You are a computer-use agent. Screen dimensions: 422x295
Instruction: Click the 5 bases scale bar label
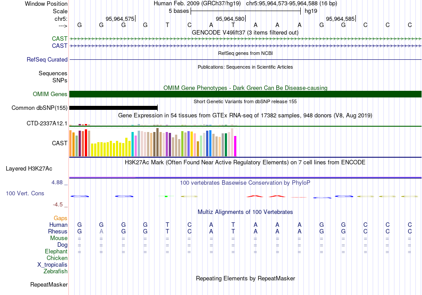(179, 11)
